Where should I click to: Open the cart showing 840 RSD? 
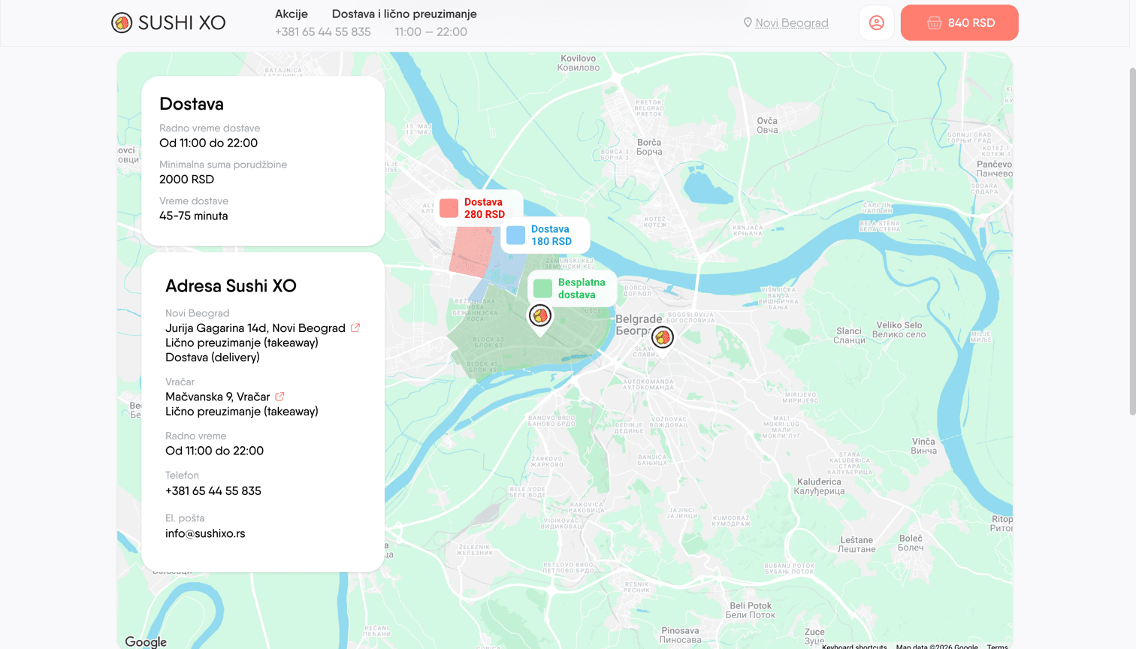pyautogui.click(x=959, y=23)
